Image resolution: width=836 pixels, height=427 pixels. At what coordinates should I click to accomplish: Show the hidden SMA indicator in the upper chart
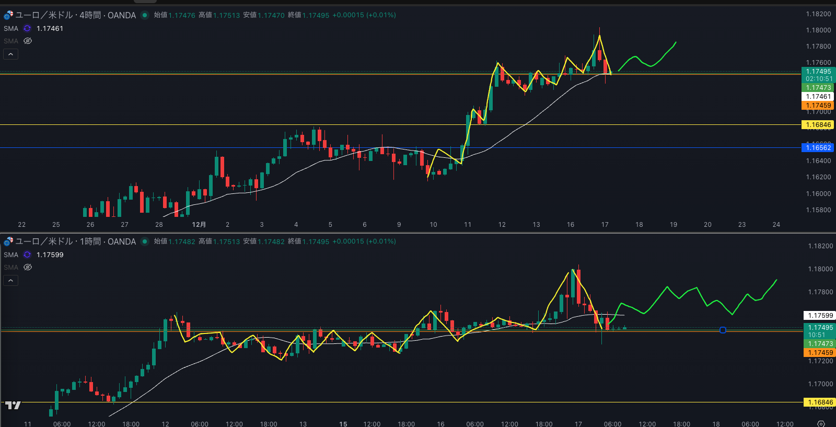pyautogui.click(x=28, y=41)
